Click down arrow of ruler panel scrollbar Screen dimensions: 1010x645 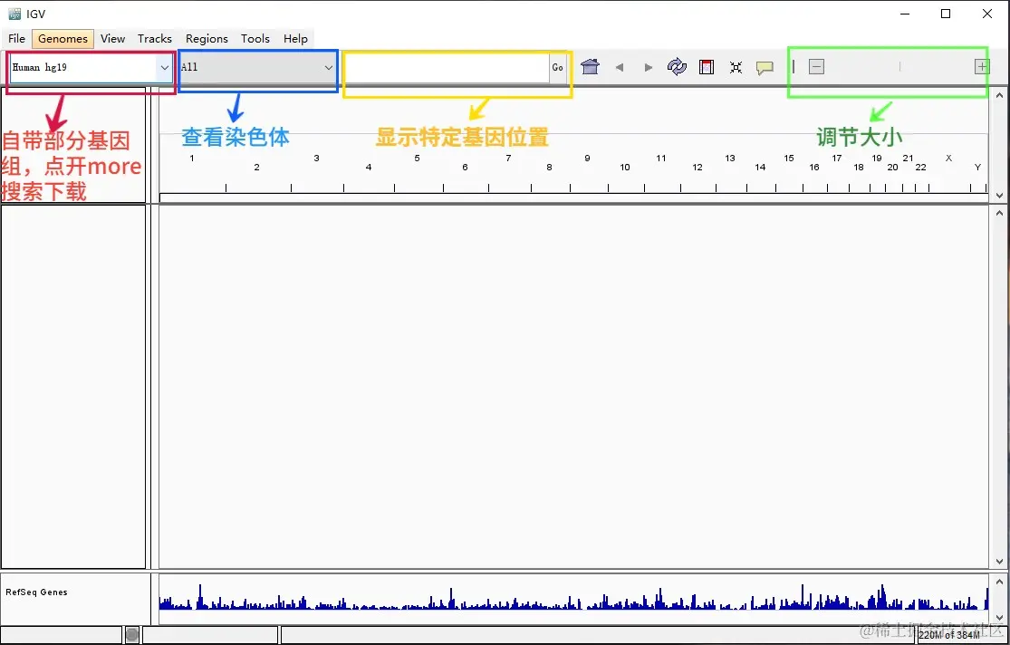click(1000, 196)
